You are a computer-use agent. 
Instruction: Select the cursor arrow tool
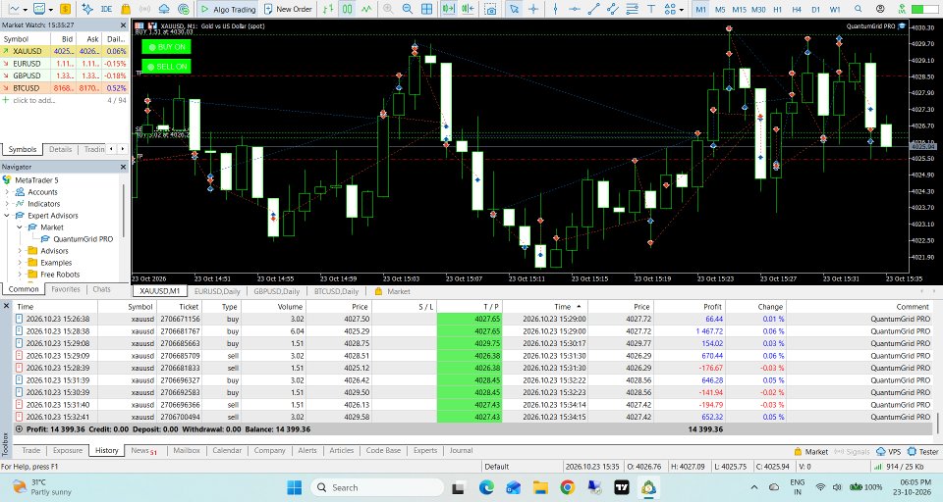point(514,9)
